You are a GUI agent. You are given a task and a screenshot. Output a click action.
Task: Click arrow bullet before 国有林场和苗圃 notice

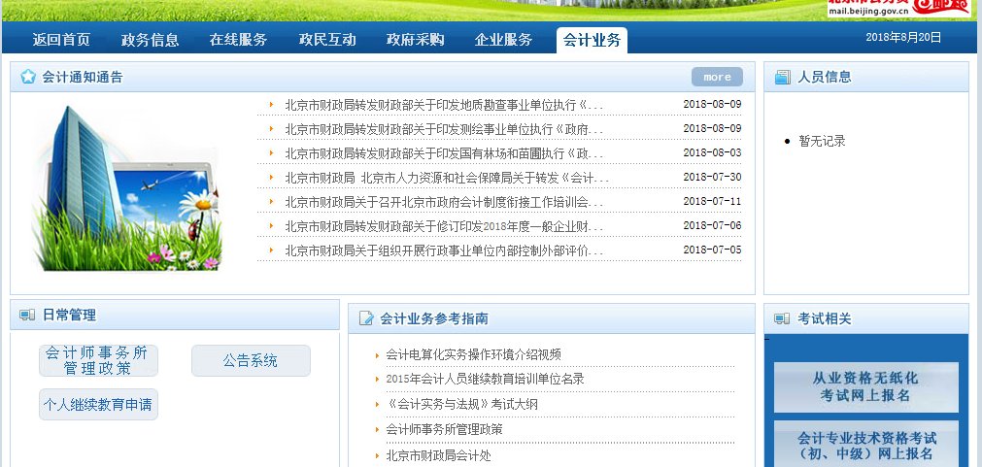(271, 153)
